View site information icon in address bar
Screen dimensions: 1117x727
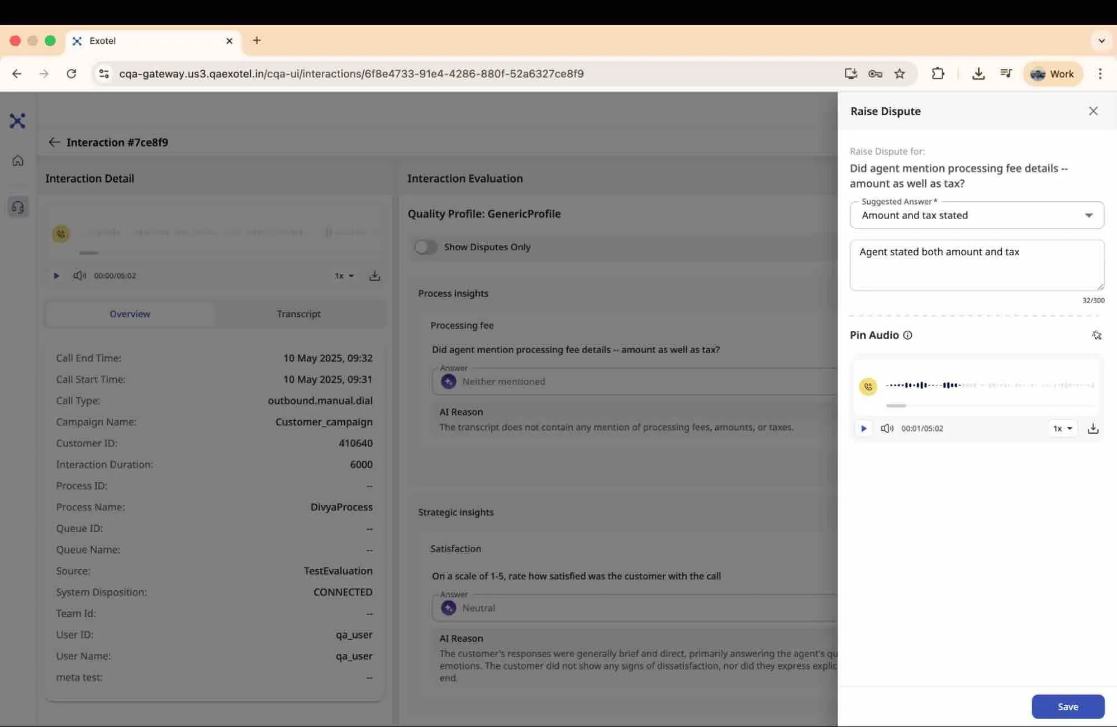pyautogui.click(x=103, y=74)
